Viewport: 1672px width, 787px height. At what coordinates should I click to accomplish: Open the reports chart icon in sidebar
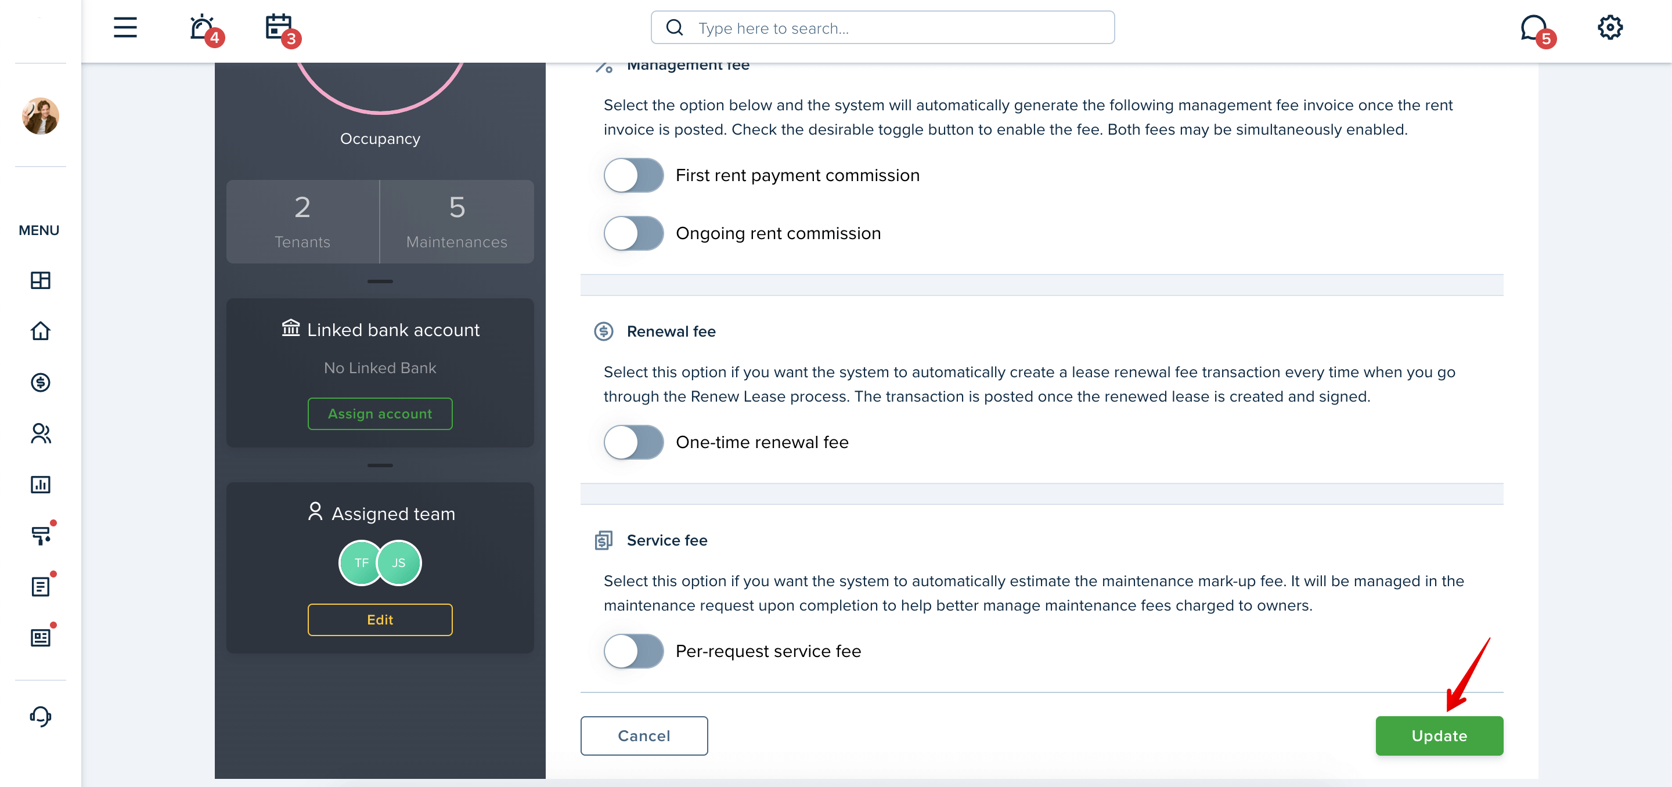pos(40,484)
